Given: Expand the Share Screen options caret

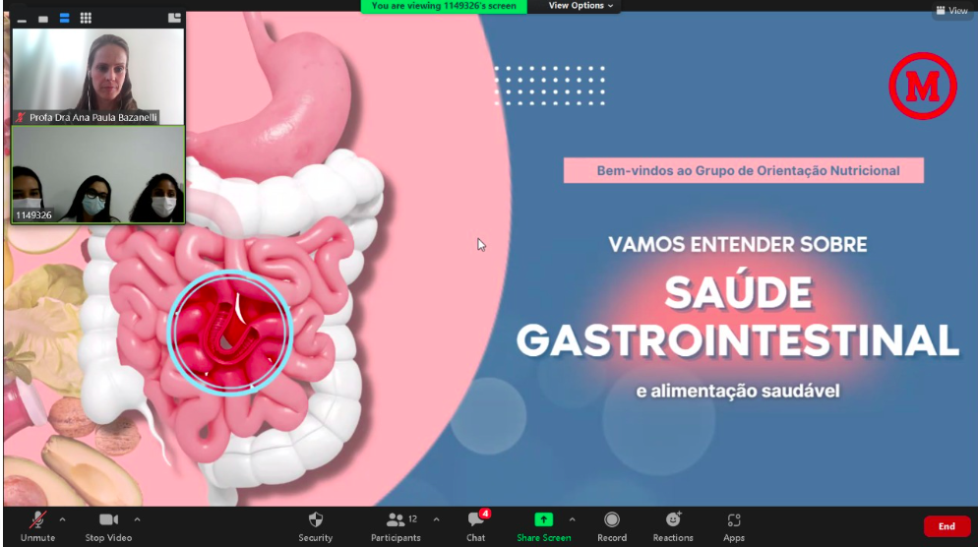Looking at the screenshot, I should click(572, 518).
